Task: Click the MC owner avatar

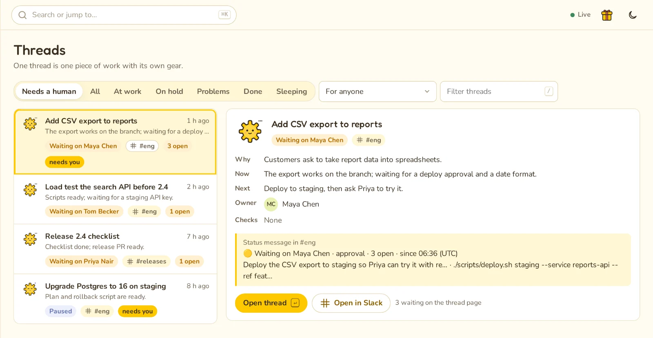Action: click(x=271, y=204)
